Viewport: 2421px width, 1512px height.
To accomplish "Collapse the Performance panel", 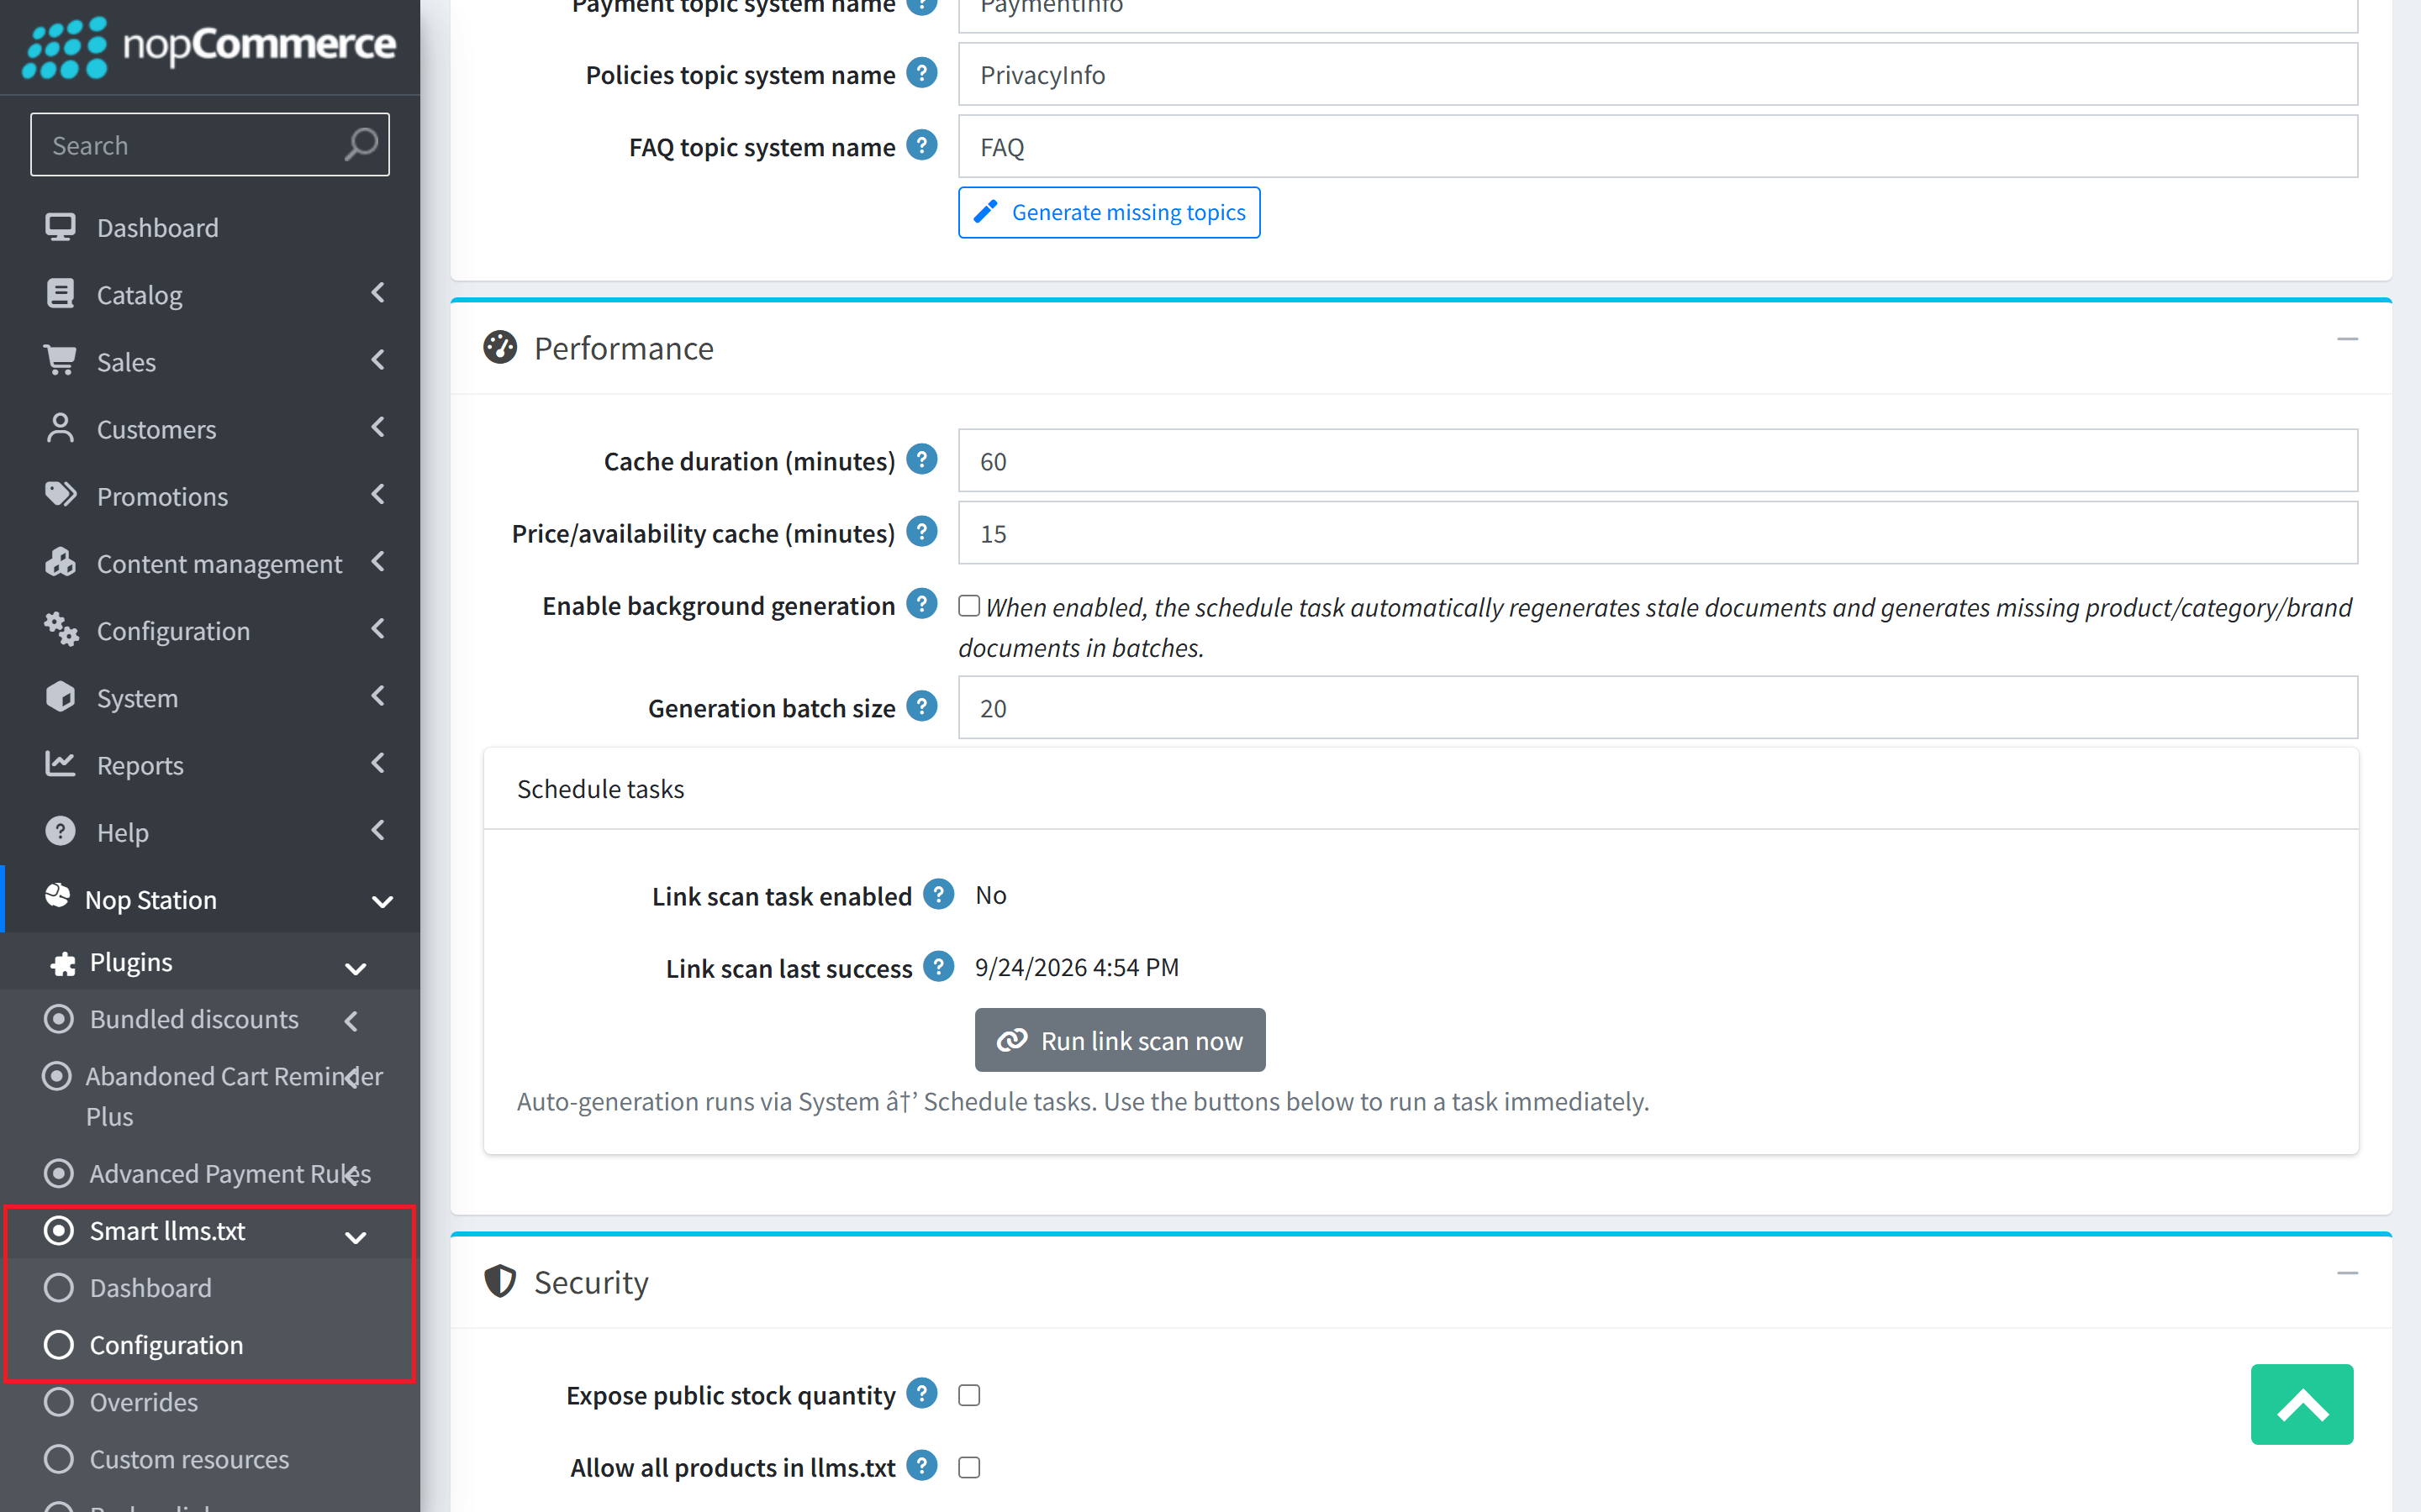I will (2347, 340).
